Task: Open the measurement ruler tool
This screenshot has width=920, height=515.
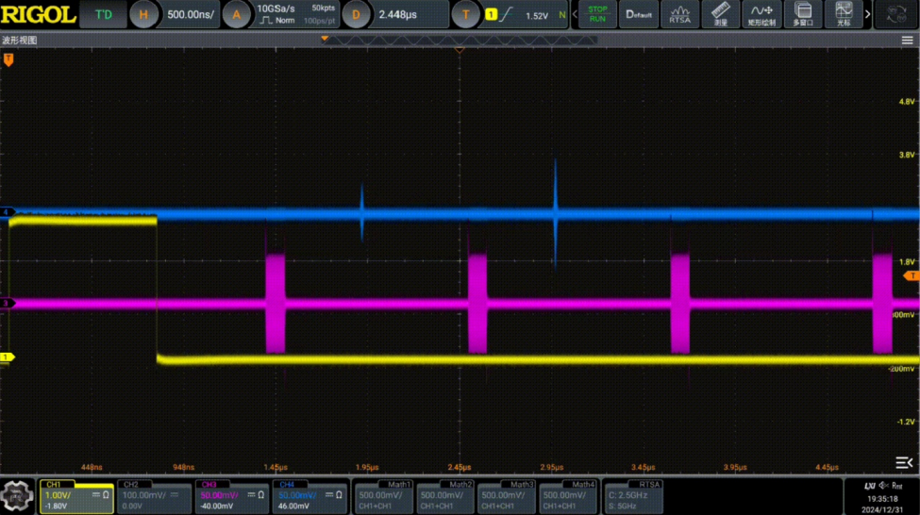Action: 721,15
